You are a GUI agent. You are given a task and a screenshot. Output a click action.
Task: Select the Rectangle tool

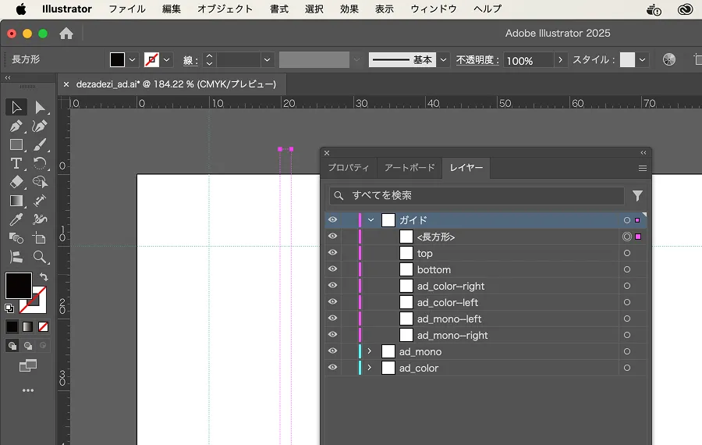pos(16,144)
